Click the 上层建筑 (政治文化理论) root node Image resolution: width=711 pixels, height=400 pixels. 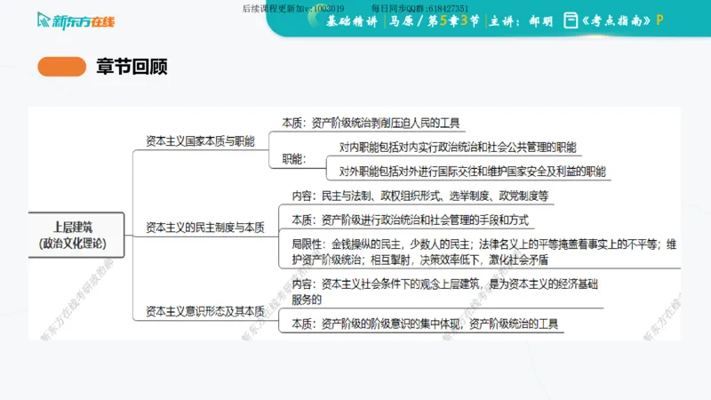pos(76,235)
